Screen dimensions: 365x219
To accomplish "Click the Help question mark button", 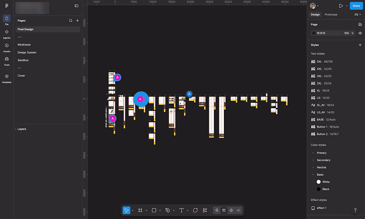I will point(355,210).
